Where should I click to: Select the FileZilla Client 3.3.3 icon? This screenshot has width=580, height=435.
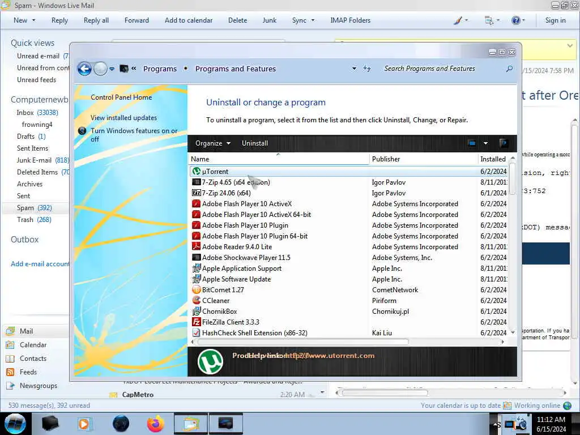tap(197, 322)
